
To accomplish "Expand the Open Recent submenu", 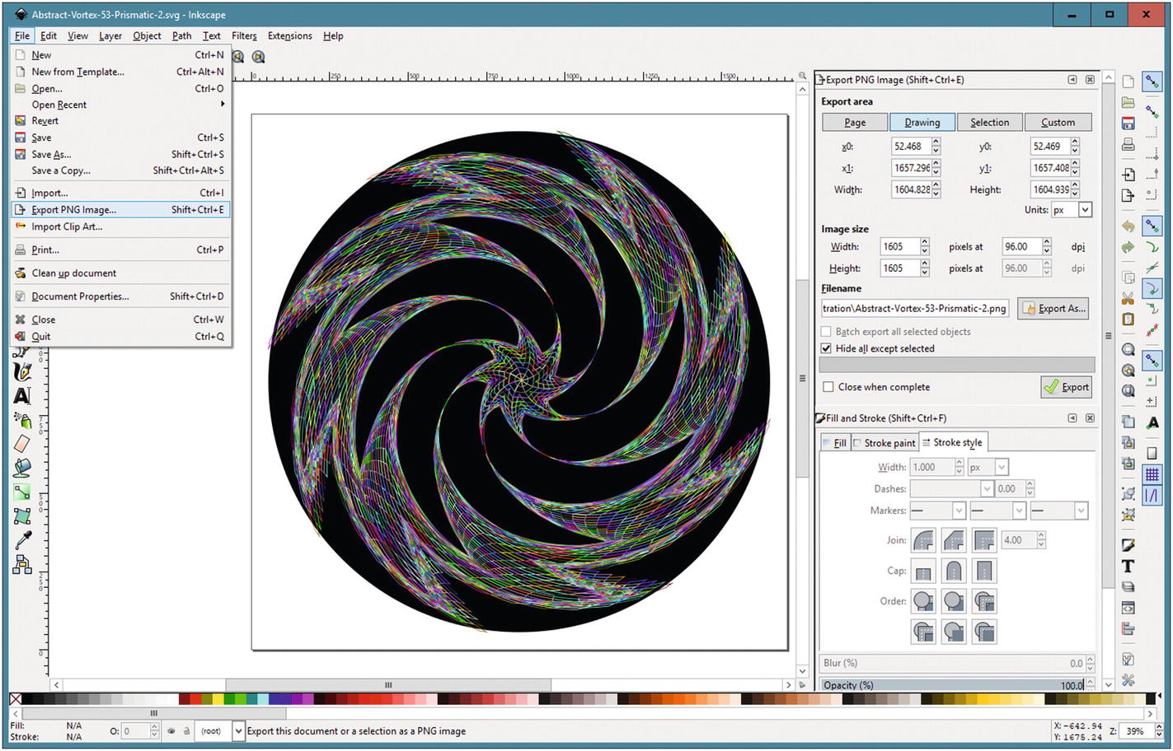I will tap(120, 105).
